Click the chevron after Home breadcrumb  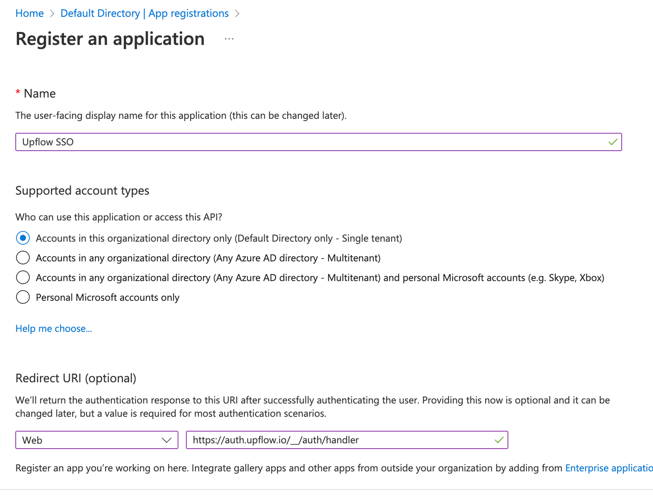click(52, 14)
